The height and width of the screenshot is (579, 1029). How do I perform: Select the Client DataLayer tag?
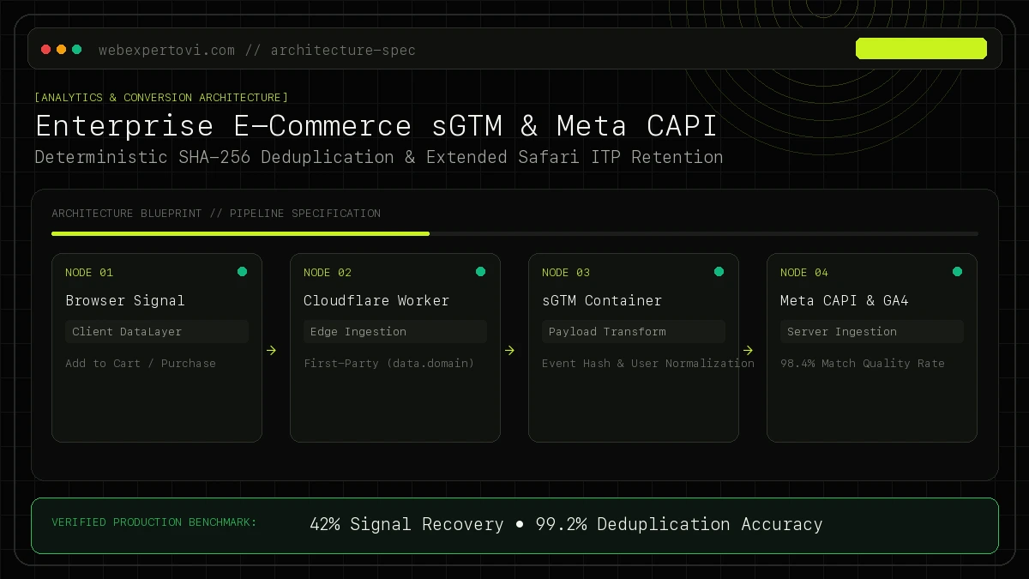click(157, 332)
